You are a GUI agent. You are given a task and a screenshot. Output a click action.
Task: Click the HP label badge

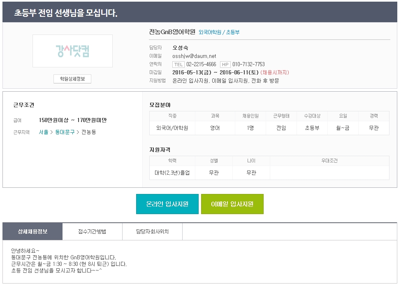[225, 65]
